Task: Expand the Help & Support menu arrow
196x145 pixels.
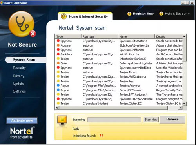Action: tap(189, 14)
